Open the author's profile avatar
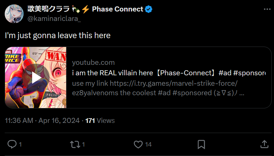Screen dimensions: 274x156 (x=14, y=14)
